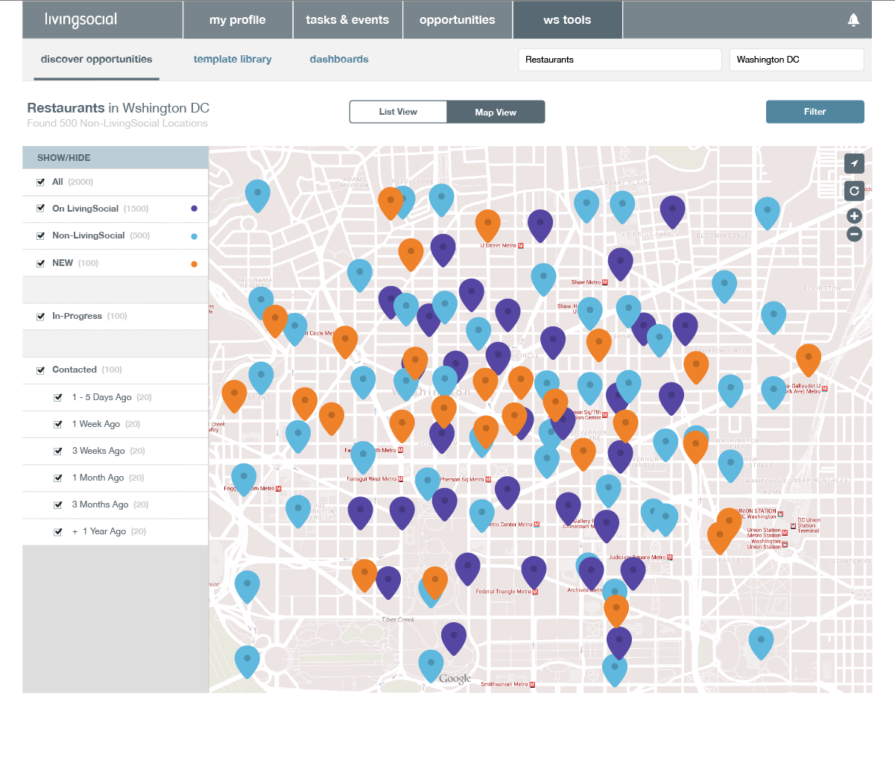
Task: Select the blue pin left of Google logo
Action: pyautogui.click(x=431, y=665)
